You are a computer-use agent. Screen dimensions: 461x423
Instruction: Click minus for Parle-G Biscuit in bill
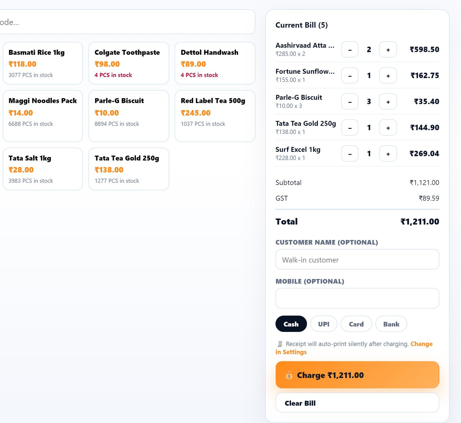[350, 101]
